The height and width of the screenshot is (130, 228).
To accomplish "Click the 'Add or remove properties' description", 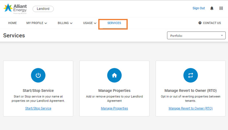I will pyautogui.click(x=114, y=99).
